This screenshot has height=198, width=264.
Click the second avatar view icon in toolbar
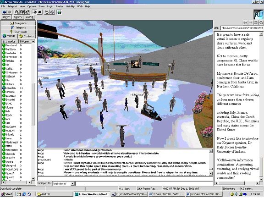tap(22, 12)
